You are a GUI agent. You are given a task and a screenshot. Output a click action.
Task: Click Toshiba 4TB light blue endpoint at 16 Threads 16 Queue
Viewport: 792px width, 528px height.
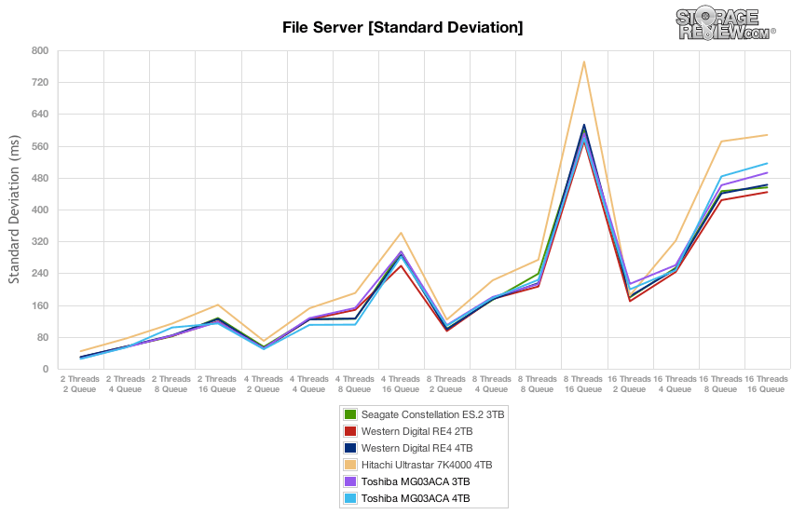click(767, 164)
